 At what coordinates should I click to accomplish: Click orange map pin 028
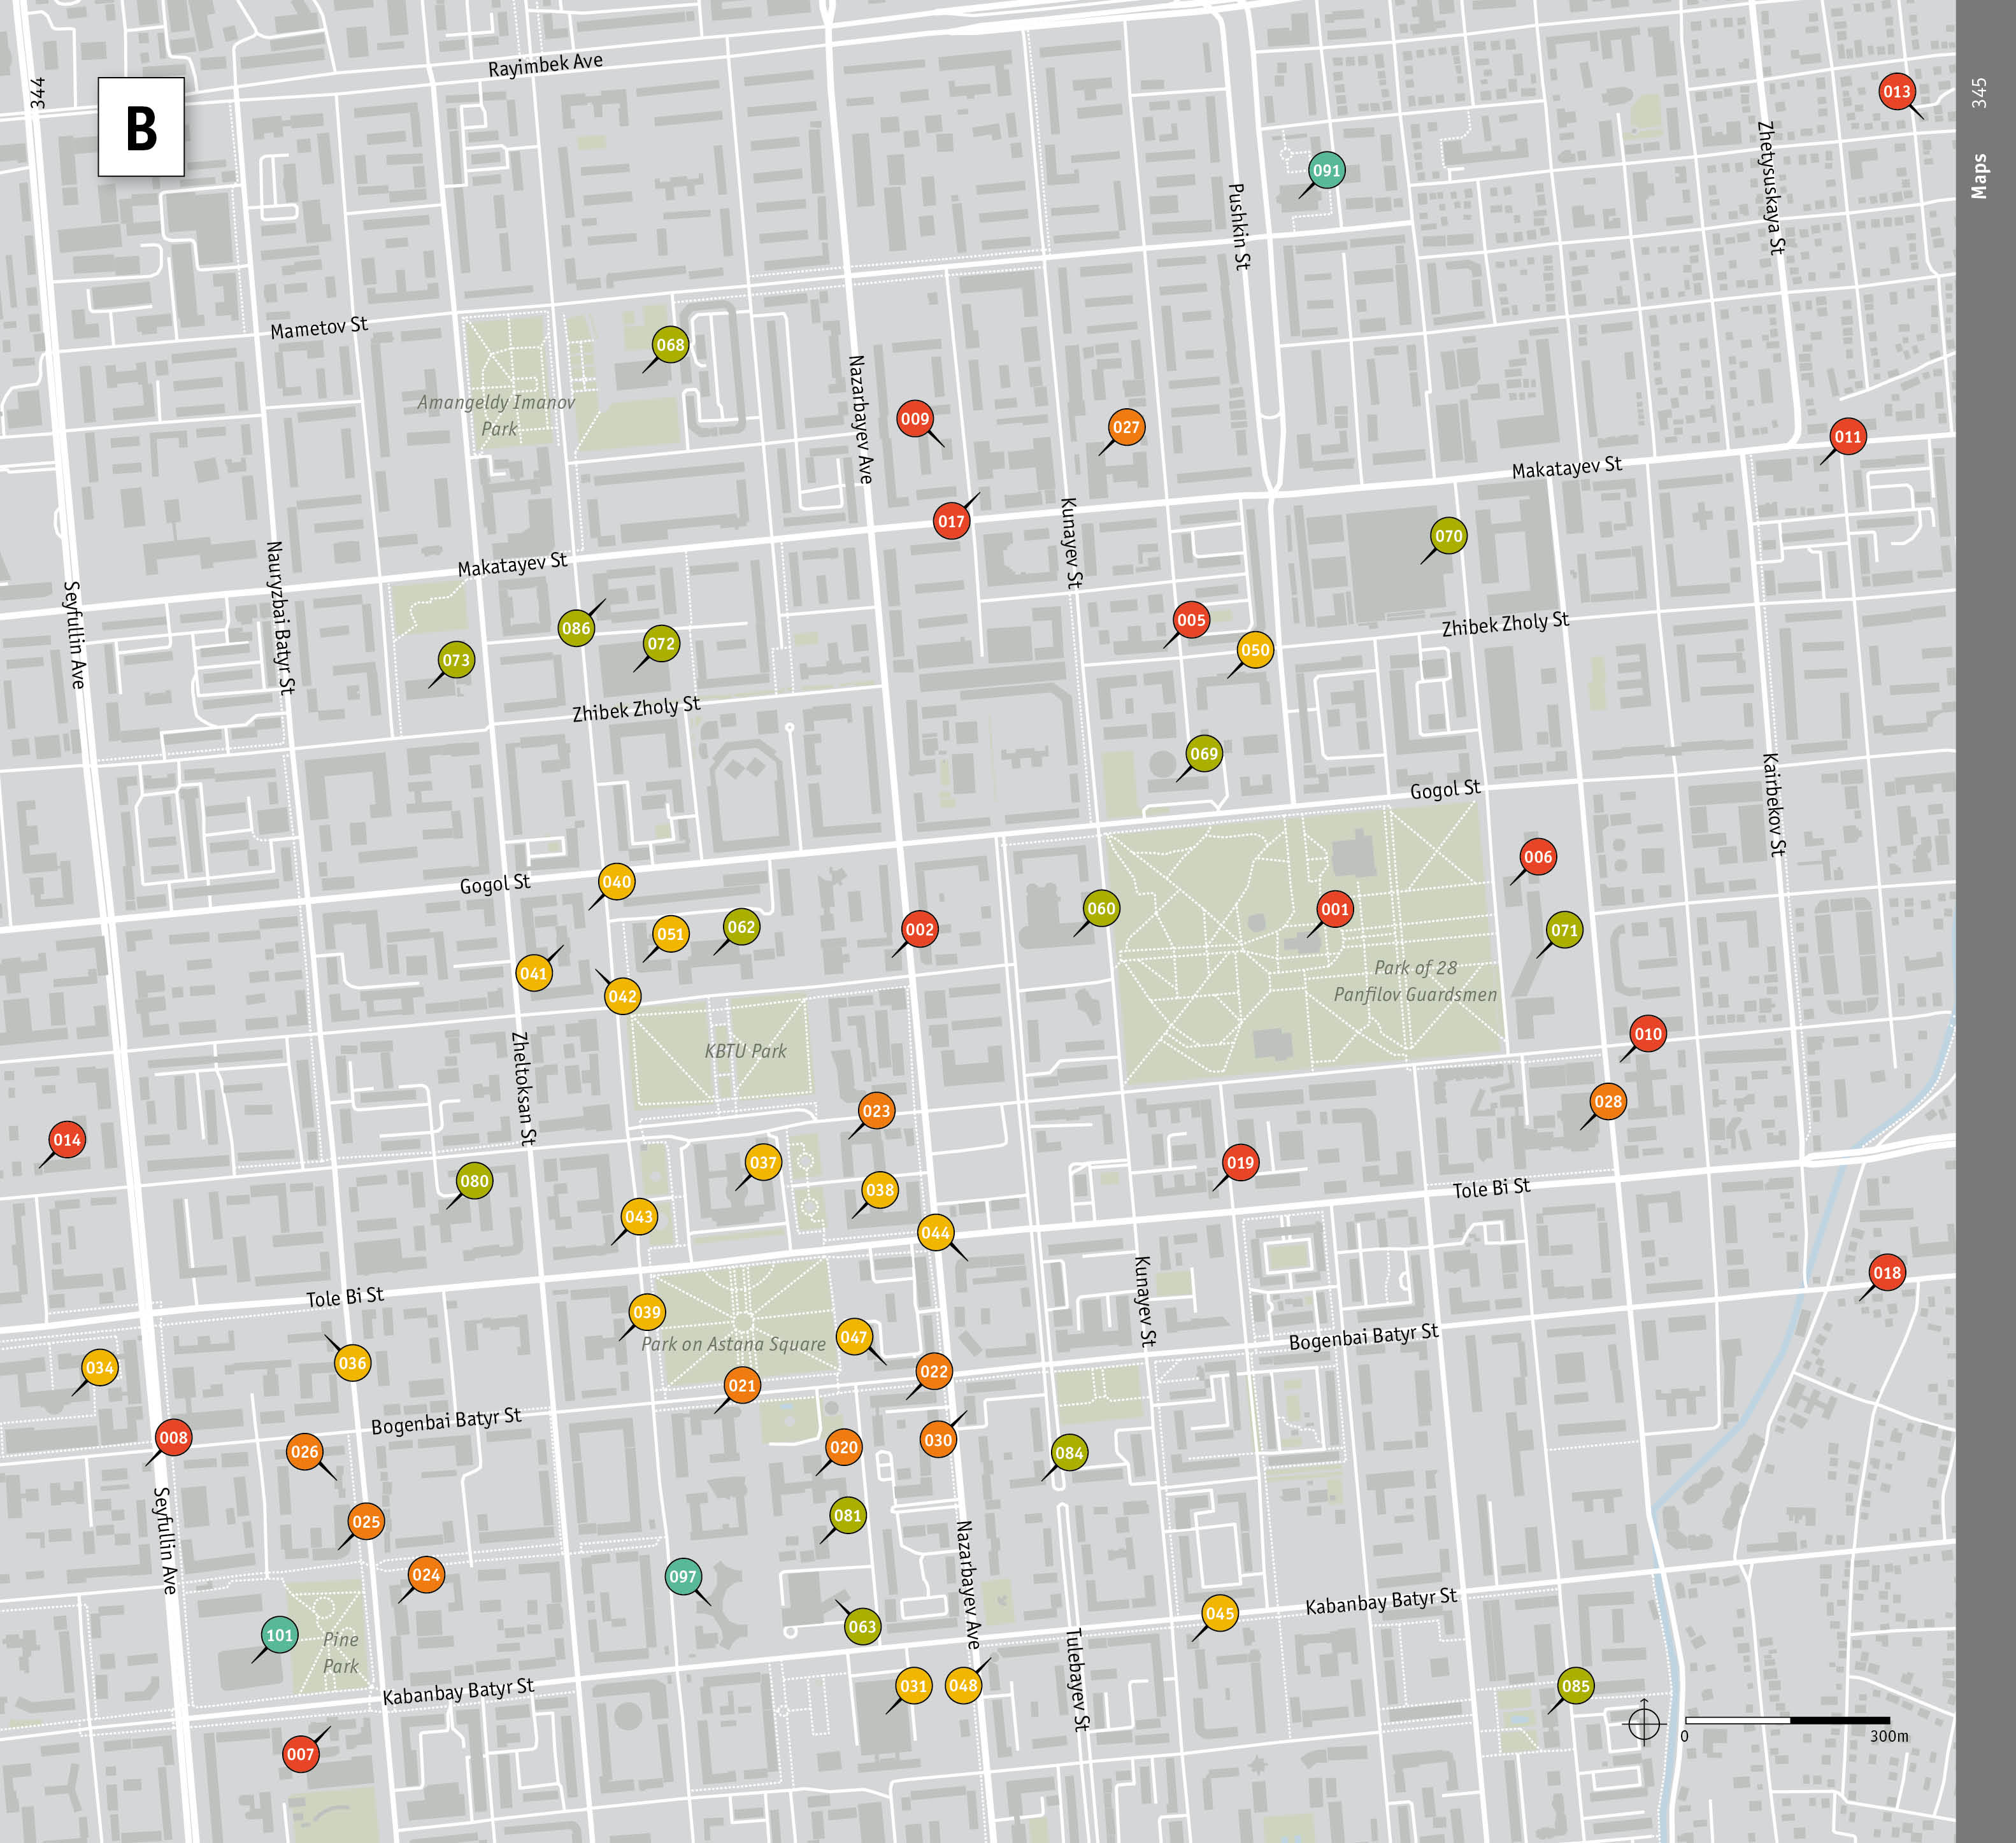[1608, 1102]
